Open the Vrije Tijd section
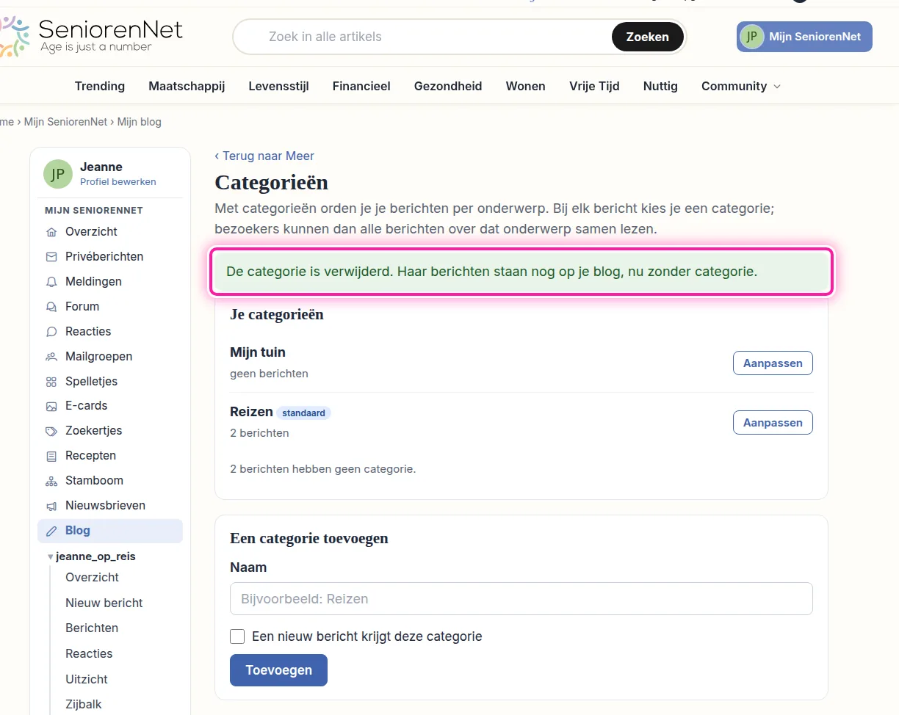899x715 pixels. [594, 86]
